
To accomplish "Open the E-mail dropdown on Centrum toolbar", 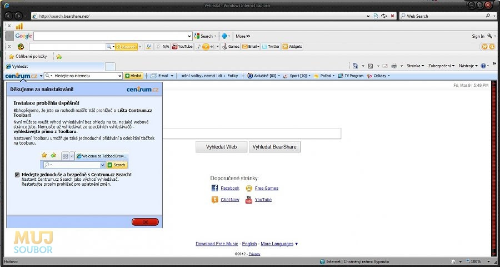I will coord(172,76).
